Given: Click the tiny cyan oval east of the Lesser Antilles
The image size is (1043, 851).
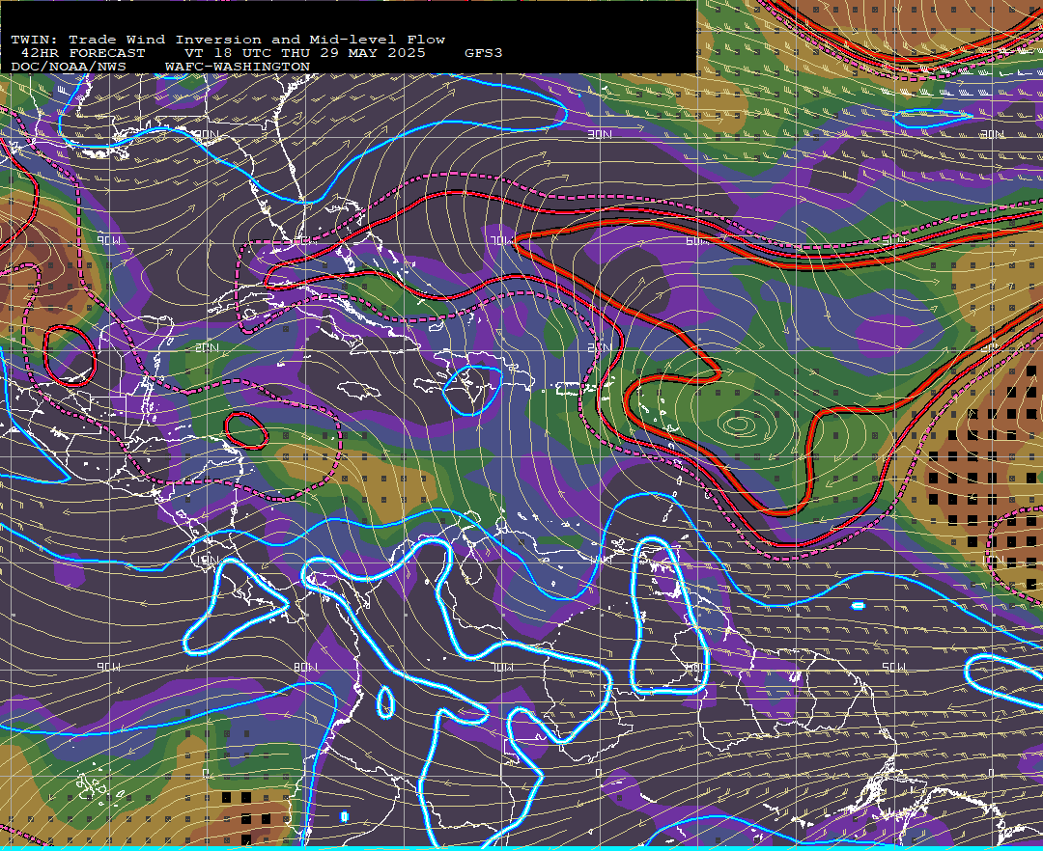Looking at the screenshot, I should pyautogui.click(x=858, y=605).
